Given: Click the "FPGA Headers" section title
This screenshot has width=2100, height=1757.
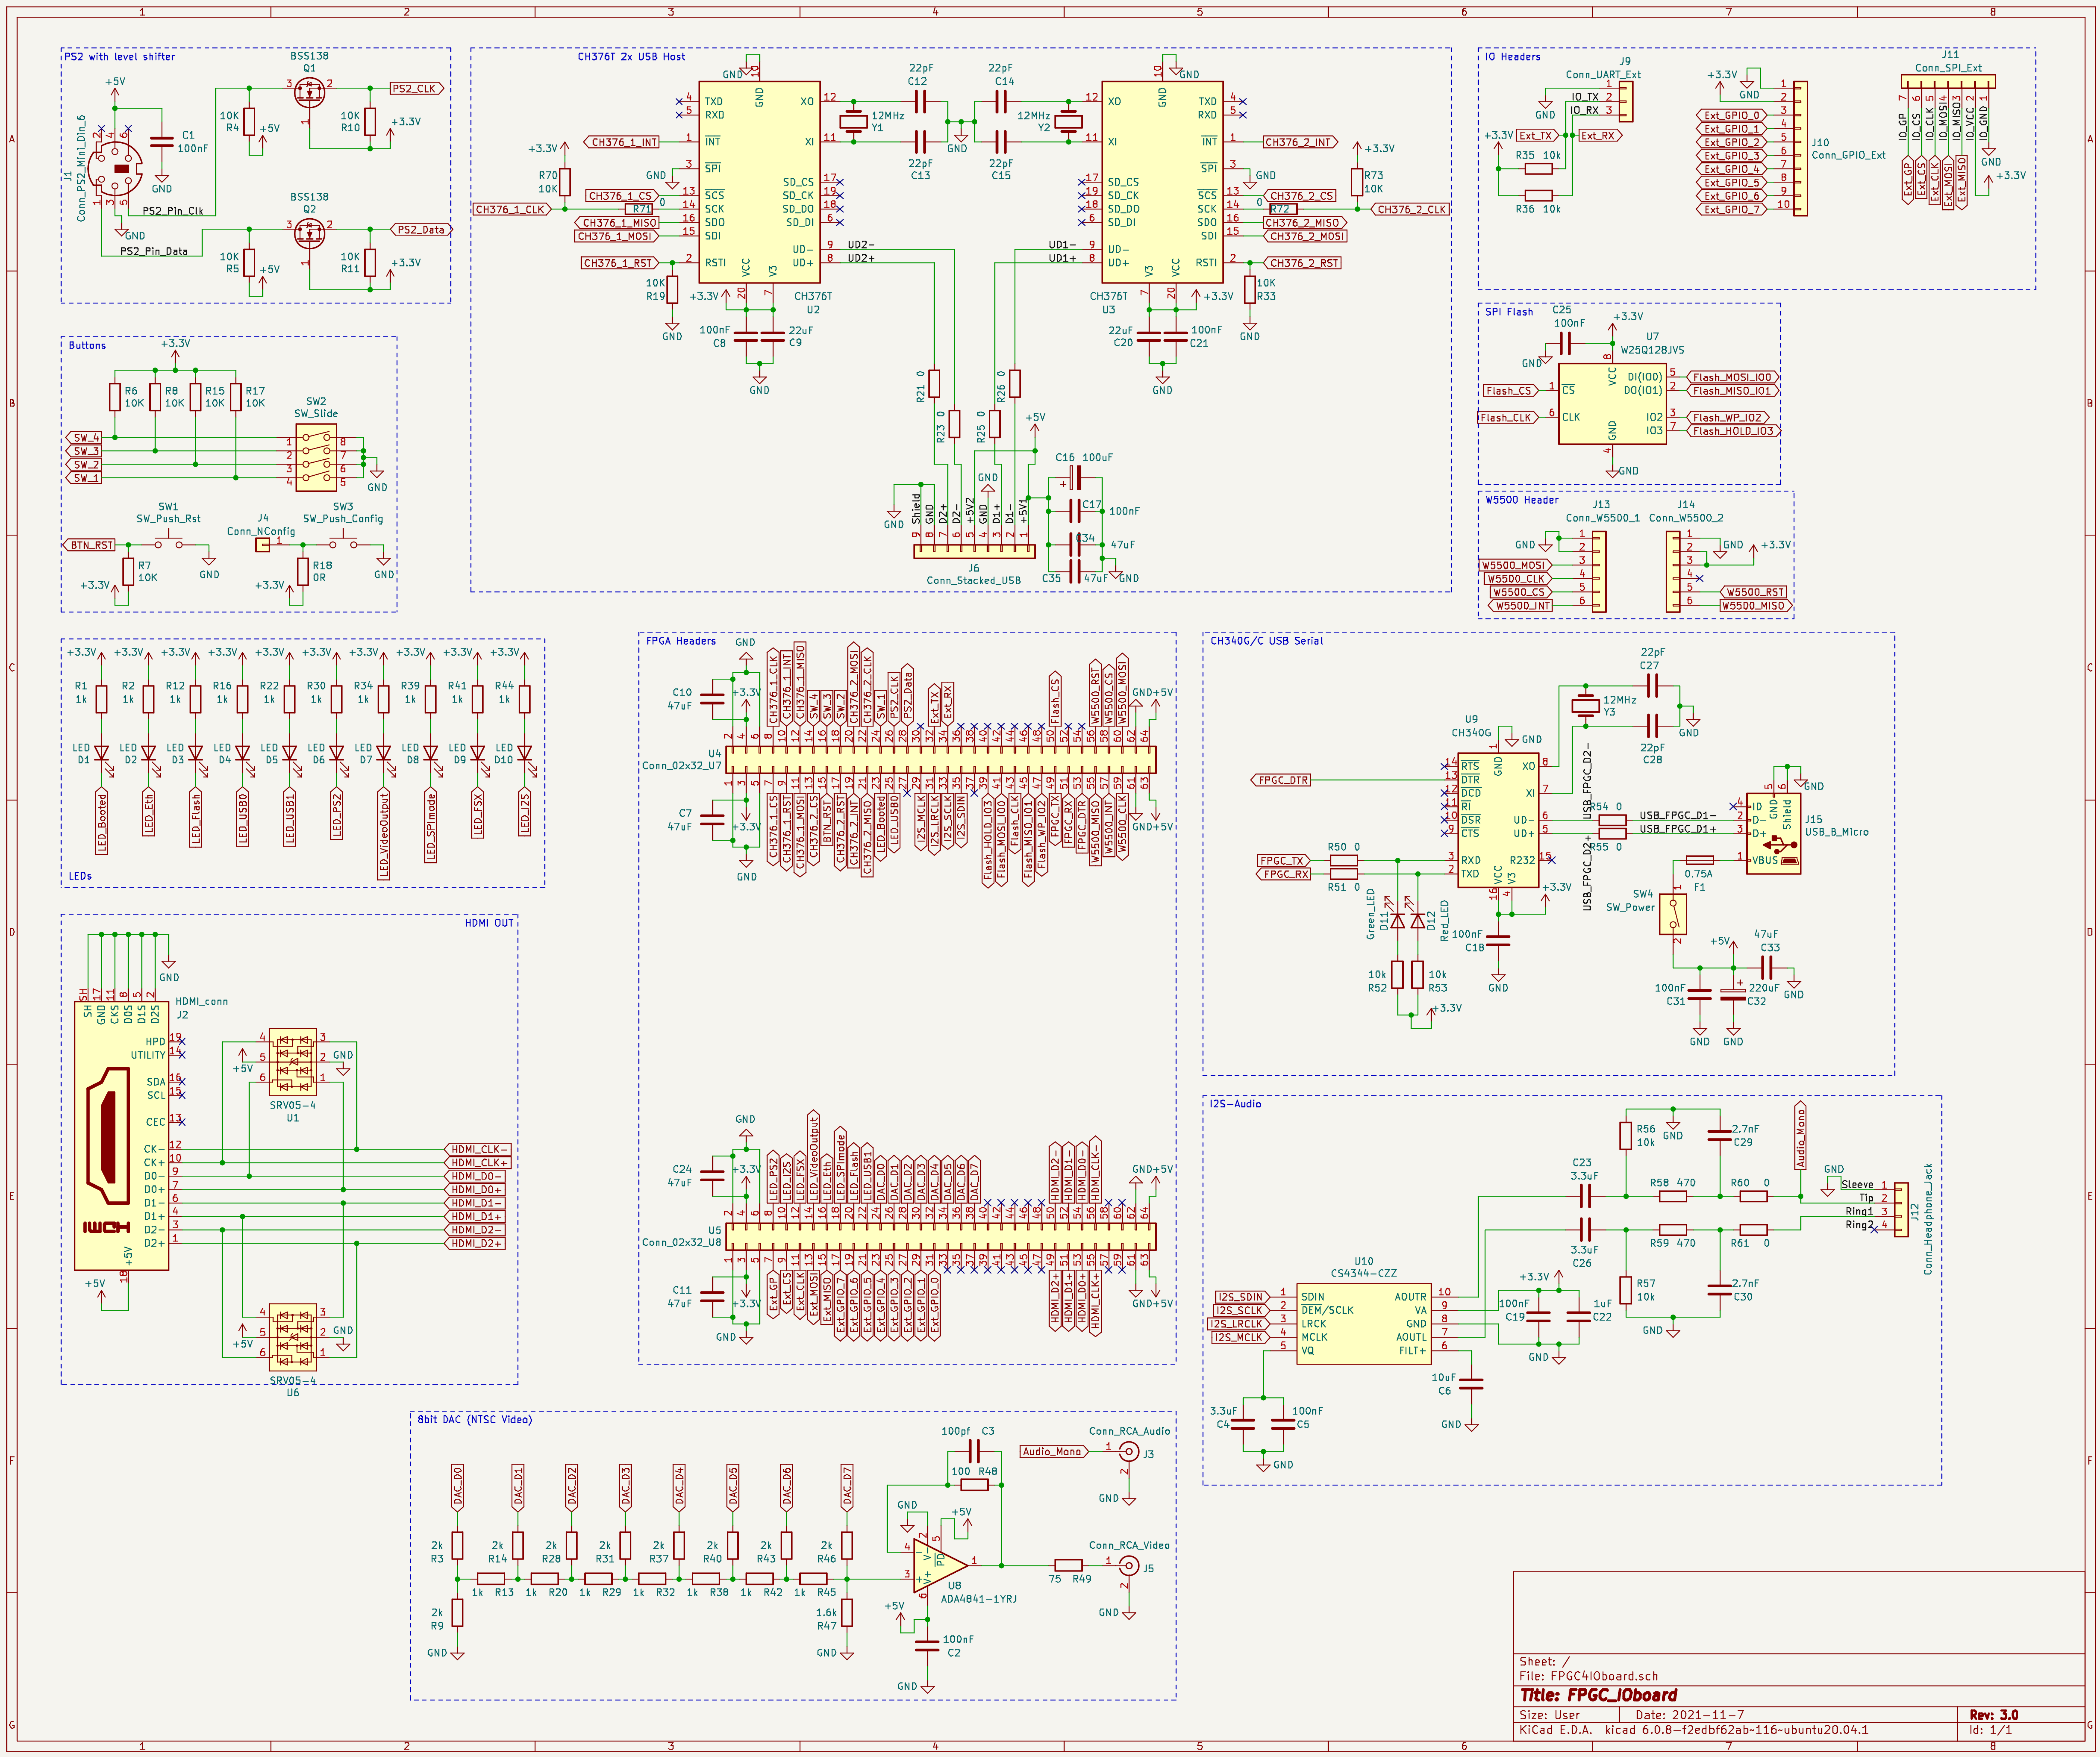Looking at the screenshot, I should point(681,641).
